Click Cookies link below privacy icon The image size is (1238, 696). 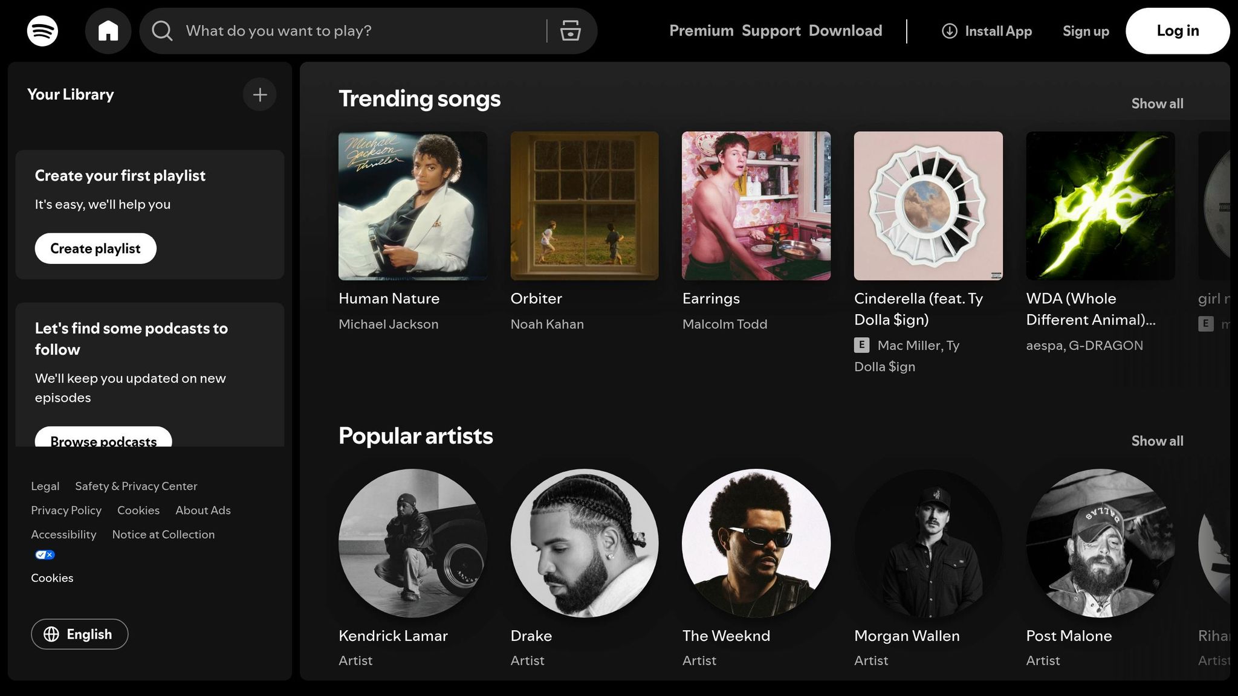pos(52,578)
